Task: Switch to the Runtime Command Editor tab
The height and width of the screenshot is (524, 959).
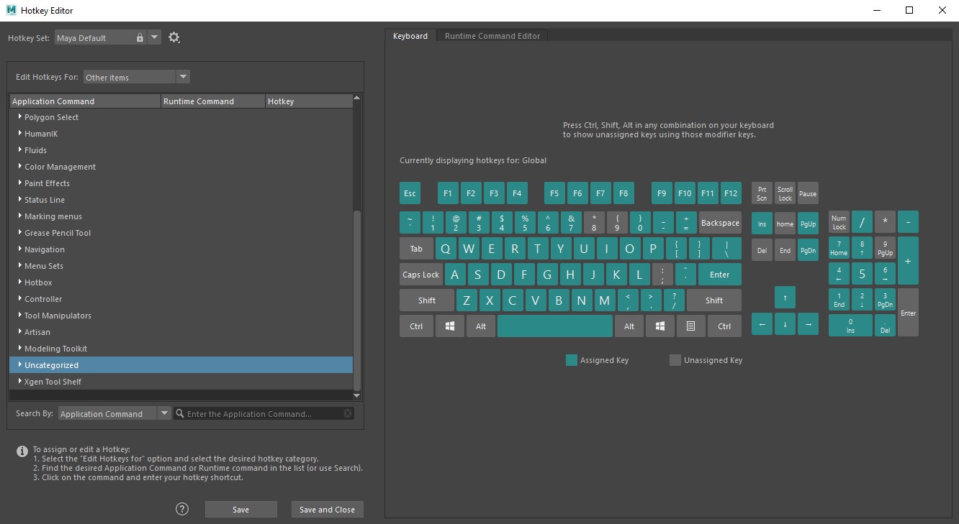Action: pyautogui.click(x=492, y=35)
